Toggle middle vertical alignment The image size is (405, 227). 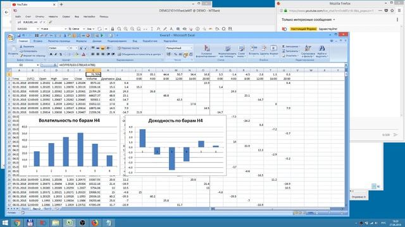tap(98, 48)
